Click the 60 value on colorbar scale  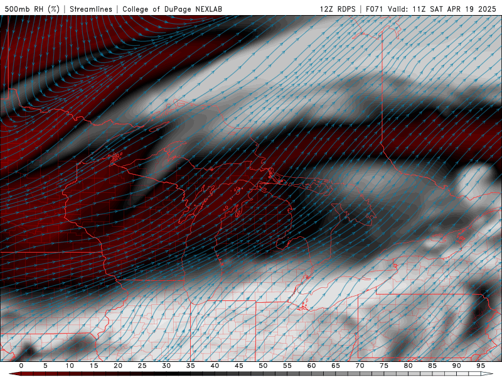(x=311, y=366)
